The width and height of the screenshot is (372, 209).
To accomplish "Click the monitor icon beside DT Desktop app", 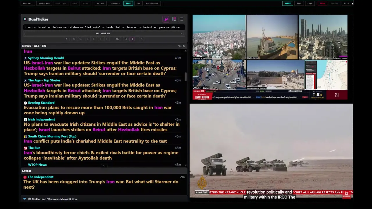I will point(25,199).
